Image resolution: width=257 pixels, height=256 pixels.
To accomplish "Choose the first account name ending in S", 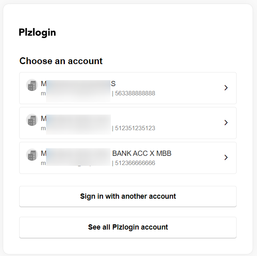I will pyautogui.click(x=78, y=84).
